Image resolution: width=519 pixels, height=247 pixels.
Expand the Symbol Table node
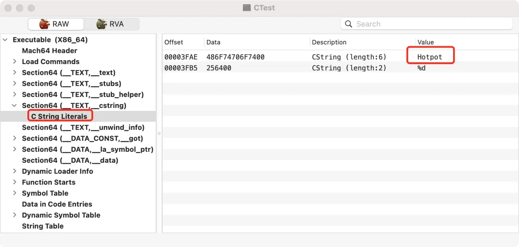(x=15, y=193)
